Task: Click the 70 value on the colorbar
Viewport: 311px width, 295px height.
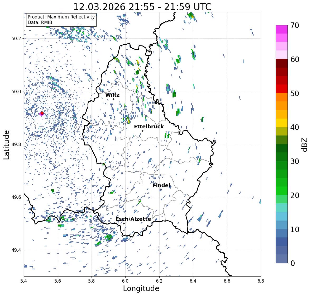Action: point(295,25)
